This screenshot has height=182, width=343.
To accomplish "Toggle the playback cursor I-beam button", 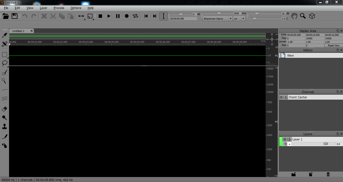I will (164, 16).
